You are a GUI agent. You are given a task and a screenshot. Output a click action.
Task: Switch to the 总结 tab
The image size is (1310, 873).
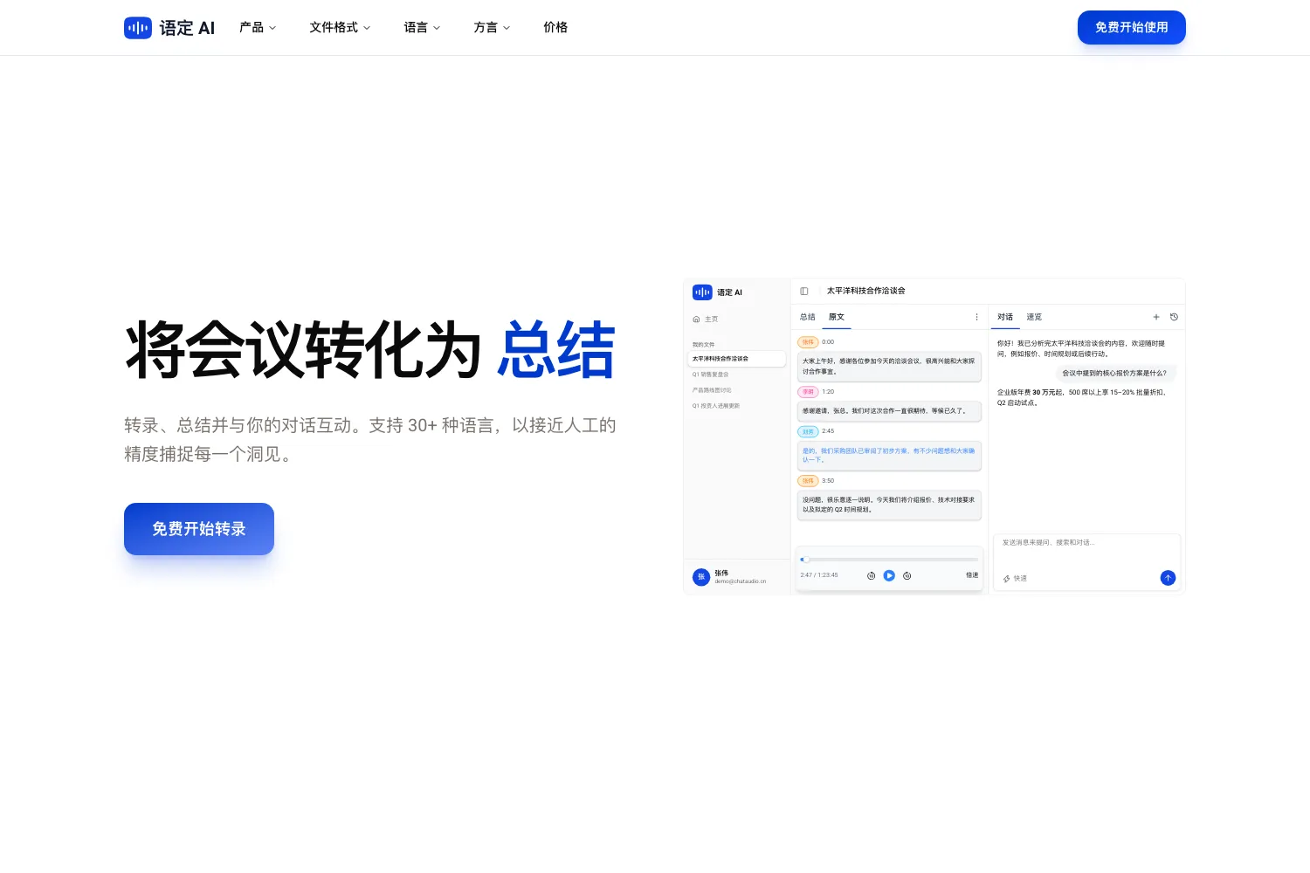(808, 317)
